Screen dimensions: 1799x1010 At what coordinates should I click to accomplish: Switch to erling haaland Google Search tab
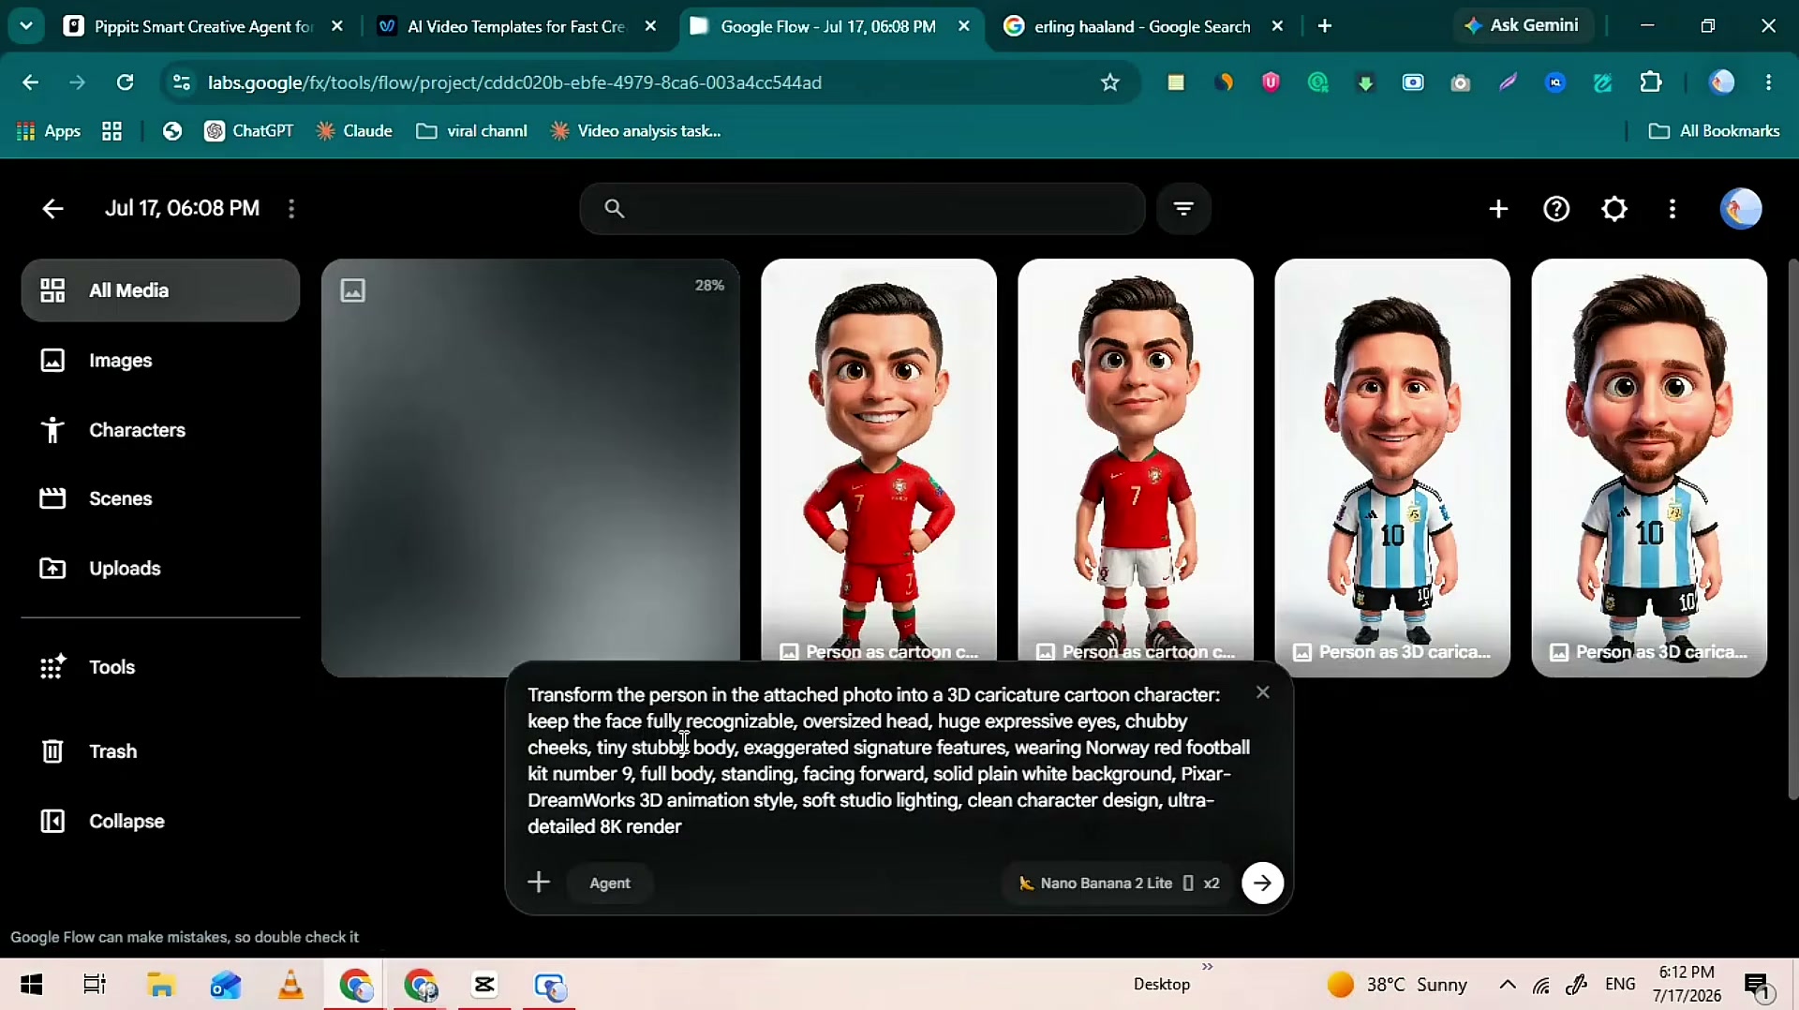pyautogui.click(x=1141, y=26)
